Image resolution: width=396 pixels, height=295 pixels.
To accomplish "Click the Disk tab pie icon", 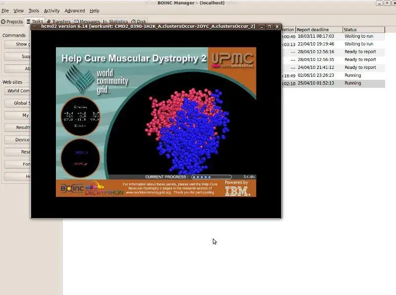I will pos(133,21).
